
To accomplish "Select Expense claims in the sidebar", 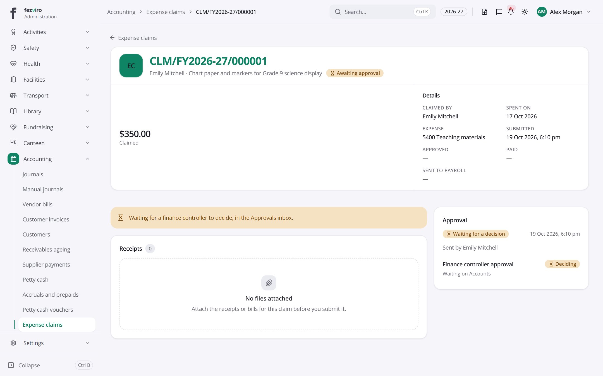I will [57, 324].
